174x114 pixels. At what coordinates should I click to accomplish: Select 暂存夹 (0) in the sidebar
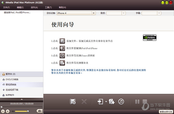click(22, 74)
